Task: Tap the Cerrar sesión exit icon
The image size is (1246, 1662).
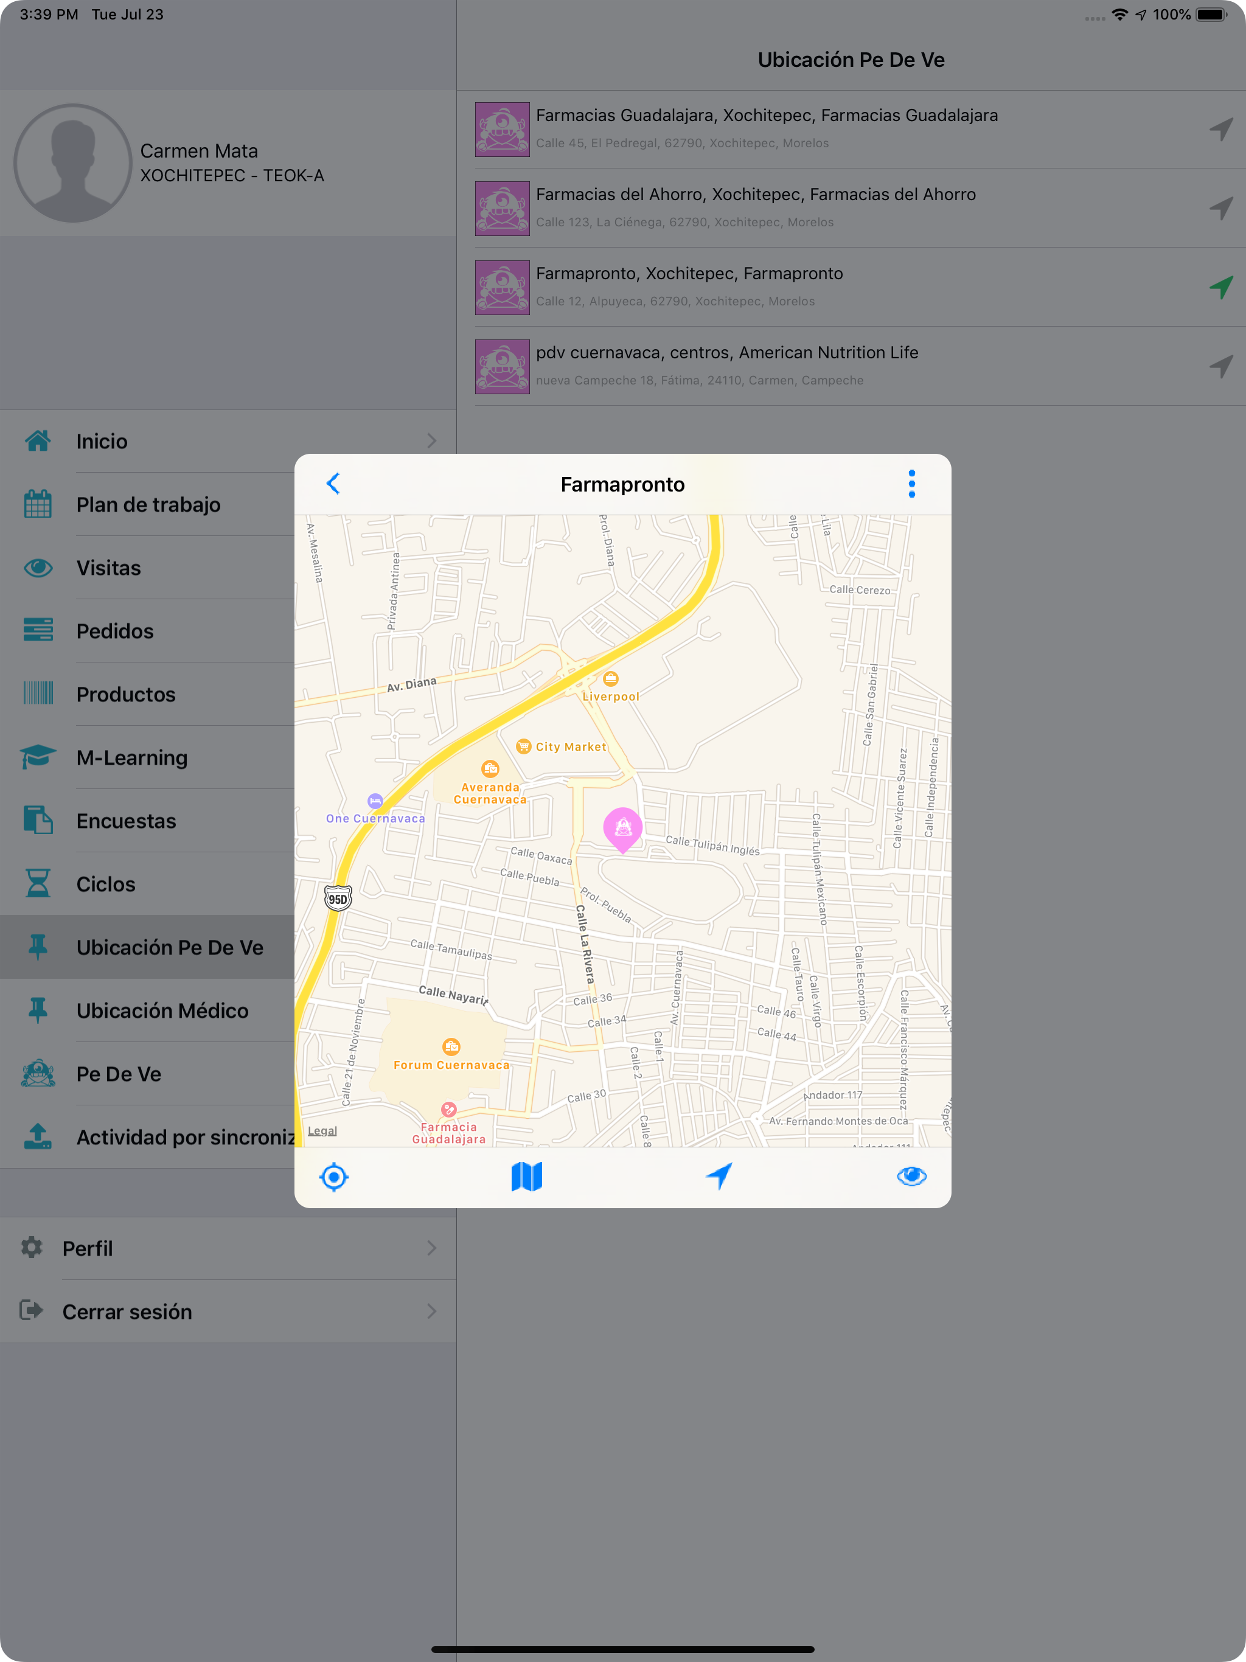Action: click(32, 1311)
